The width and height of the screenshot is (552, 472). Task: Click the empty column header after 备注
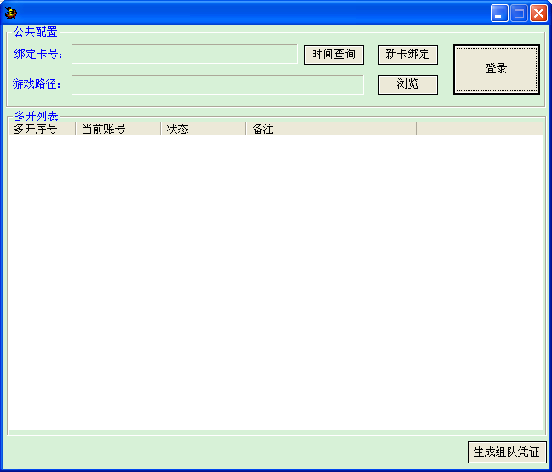click(x=480, y=129)
